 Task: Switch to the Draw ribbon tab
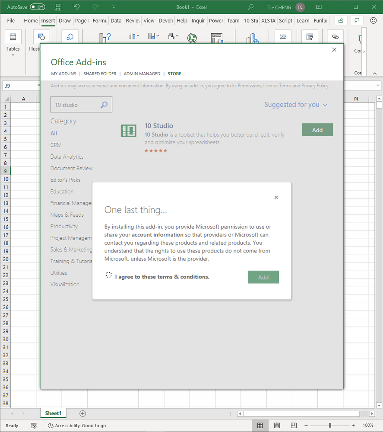tap(65, 21)
